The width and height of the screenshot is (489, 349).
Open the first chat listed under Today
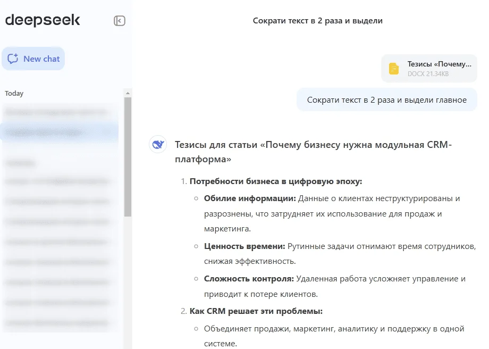58,112
